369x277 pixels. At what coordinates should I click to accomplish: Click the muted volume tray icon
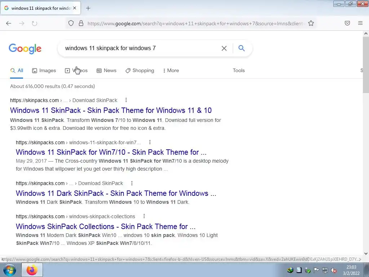point(333,271)
